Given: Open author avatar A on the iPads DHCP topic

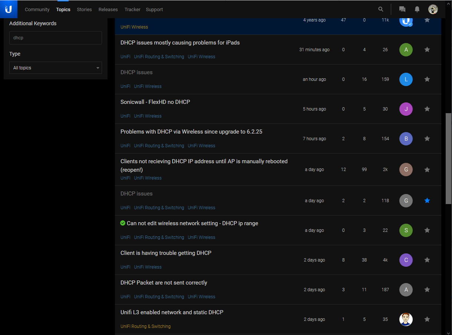Looking at the screenshot, I should (406, 50).
